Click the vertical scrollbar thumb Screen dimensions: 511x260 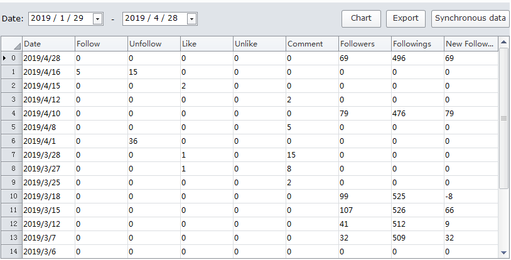pyautogui.click(x=504, y=118)
